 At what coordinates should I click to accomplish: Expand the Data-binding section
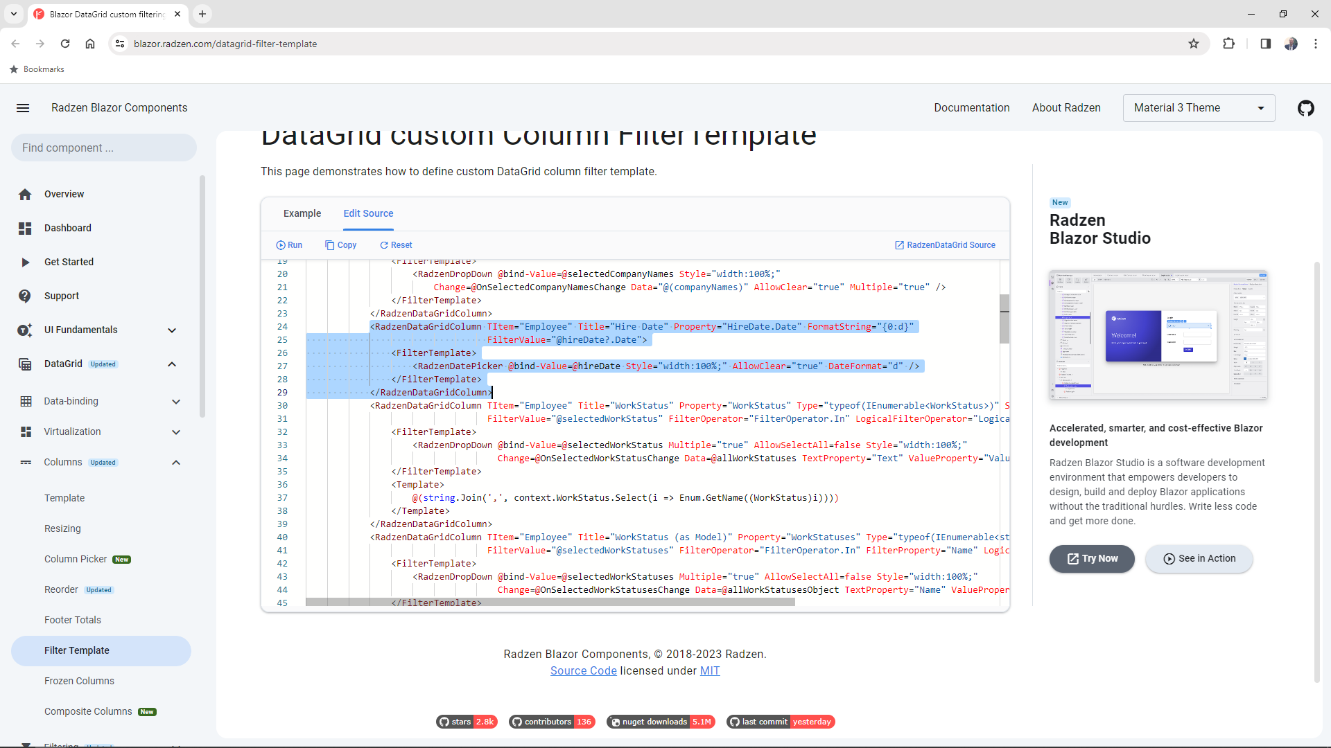click(176, 402)
